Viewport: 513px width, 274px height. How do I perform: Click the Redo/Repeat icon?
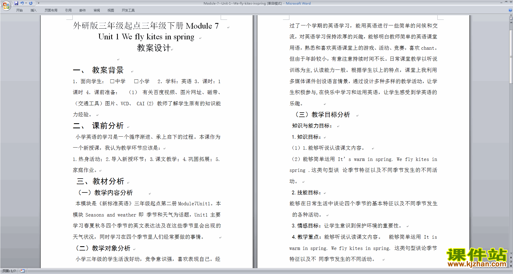click(31, 3)
